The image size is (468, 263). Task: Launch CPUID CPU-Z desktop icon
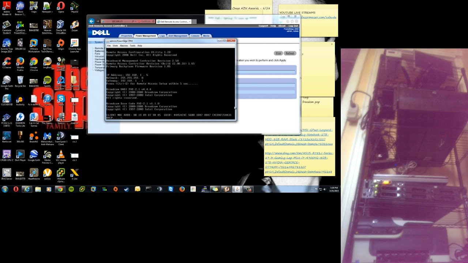(7, 156)
